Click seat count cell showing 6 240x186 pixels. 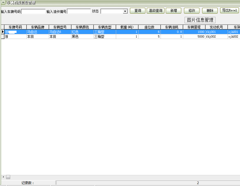click(150, 32)
